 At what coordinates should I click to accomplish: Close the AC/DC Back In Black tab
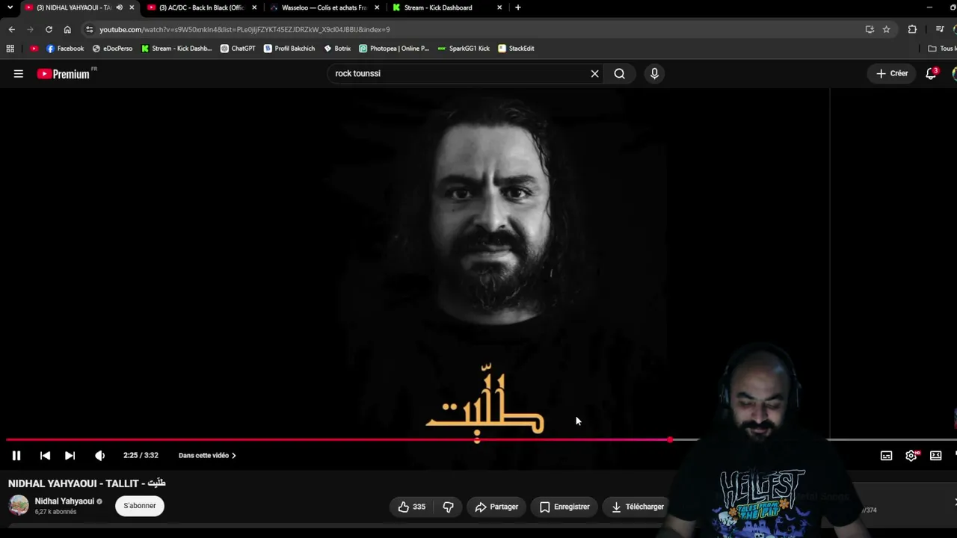254,7
